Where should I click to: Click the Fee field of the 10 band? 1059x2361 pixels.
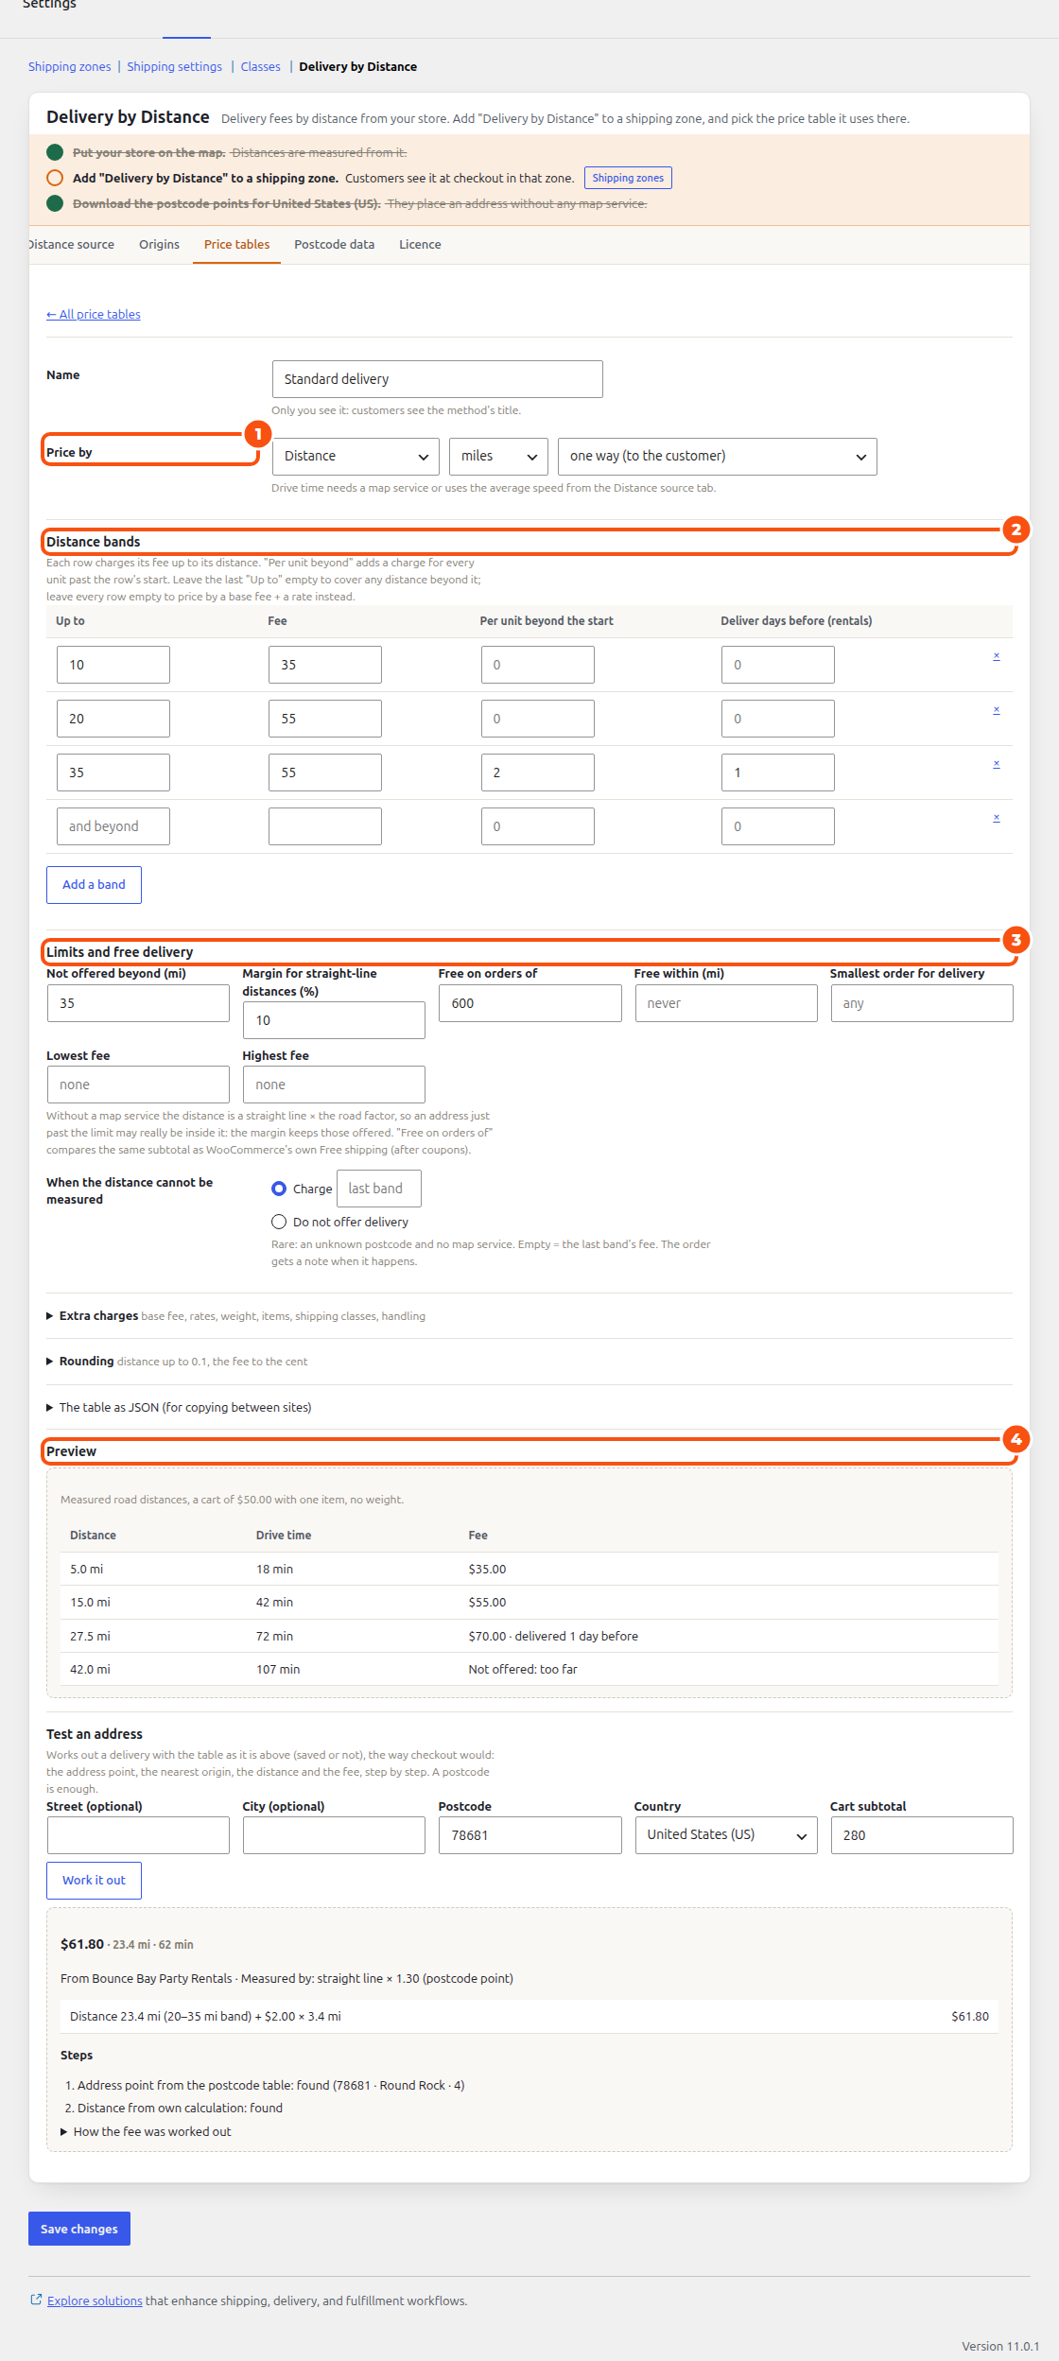pos(325,665)
